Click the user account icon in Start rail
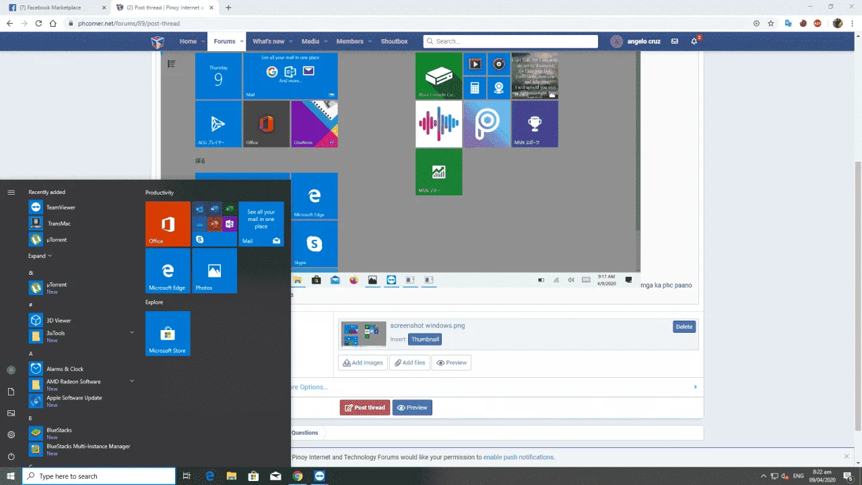862x485 pixels. pyautogui.click(x=11, y=370)
